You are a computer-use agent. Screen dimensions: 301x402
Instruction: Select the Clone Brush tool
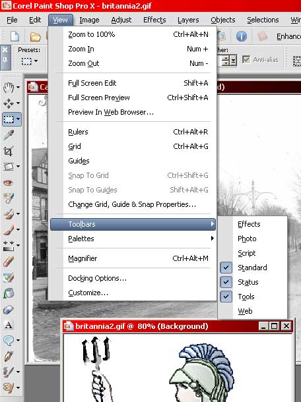(9, 214)
